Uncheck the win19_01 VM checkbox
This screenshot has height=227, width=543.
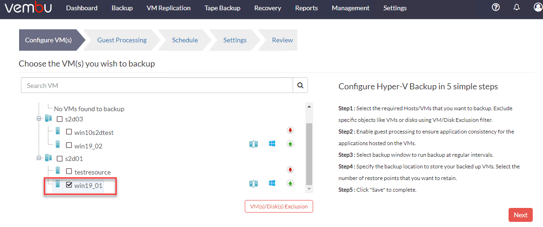point(69,185)
